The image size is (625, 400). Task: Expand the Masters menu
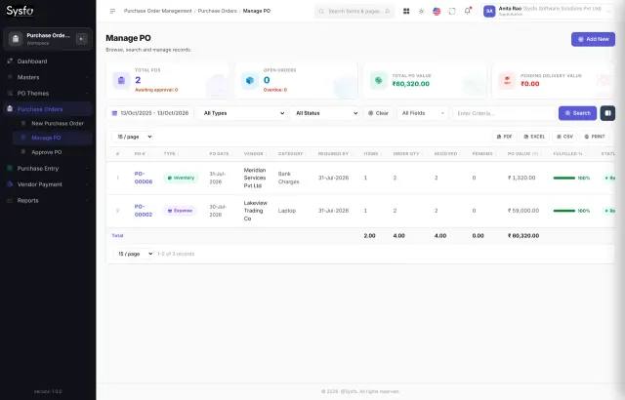pyautogui.click(x=48, y=77)
